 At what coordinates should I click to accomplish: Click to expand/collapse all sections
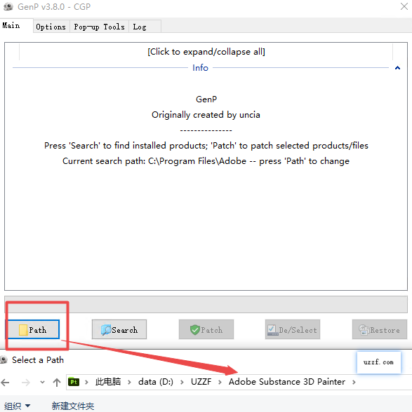[206, 52]
